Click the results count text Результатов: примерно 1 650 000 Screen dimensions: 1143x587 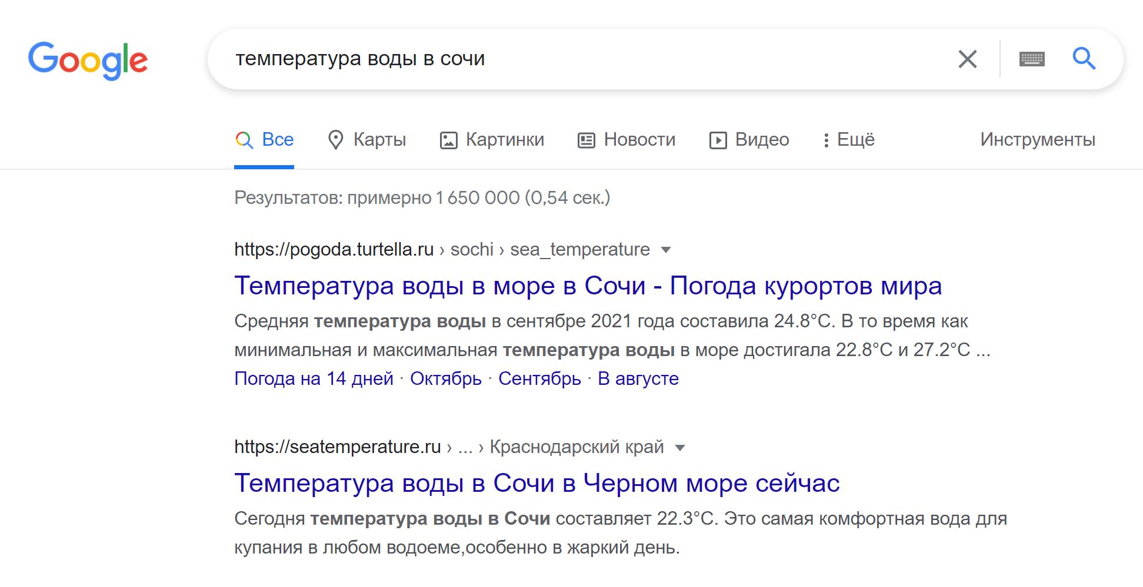pyautogui.click(x=422, y=198)
